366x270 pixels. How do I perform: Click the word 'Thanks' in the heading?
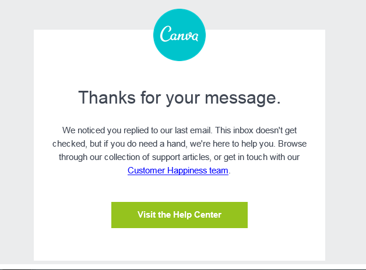coord(107,97)
